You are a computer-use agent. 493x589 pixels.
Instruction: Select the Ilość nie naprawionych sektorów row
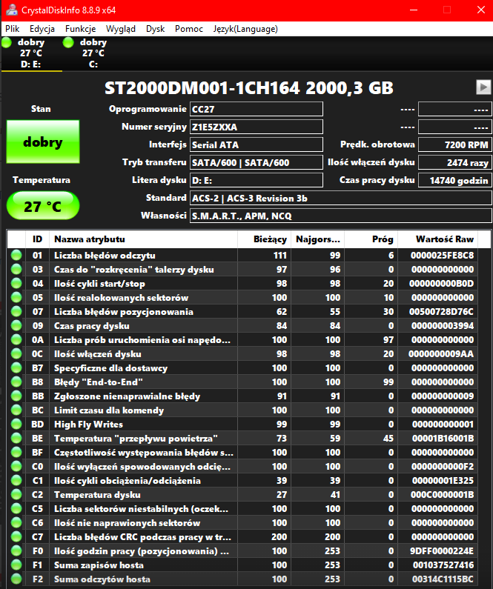(x=242, y=523)
